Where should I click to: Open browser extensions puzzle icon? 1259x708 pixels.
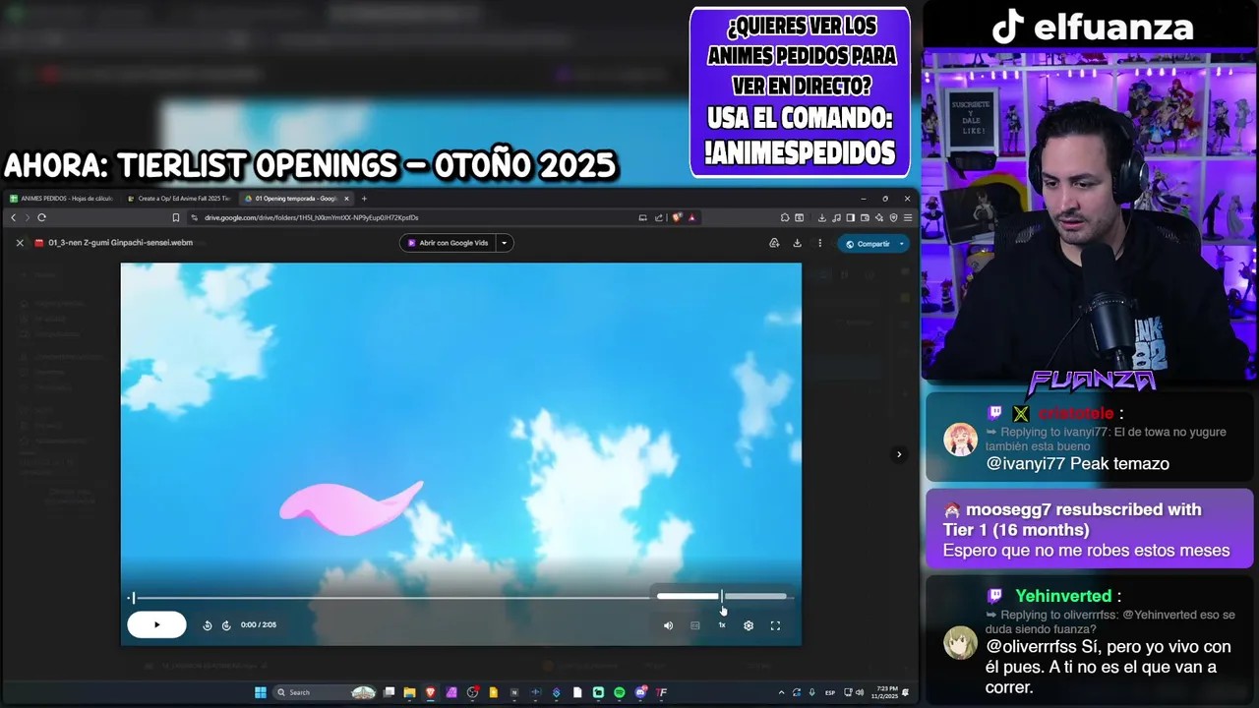pos(785,217)
